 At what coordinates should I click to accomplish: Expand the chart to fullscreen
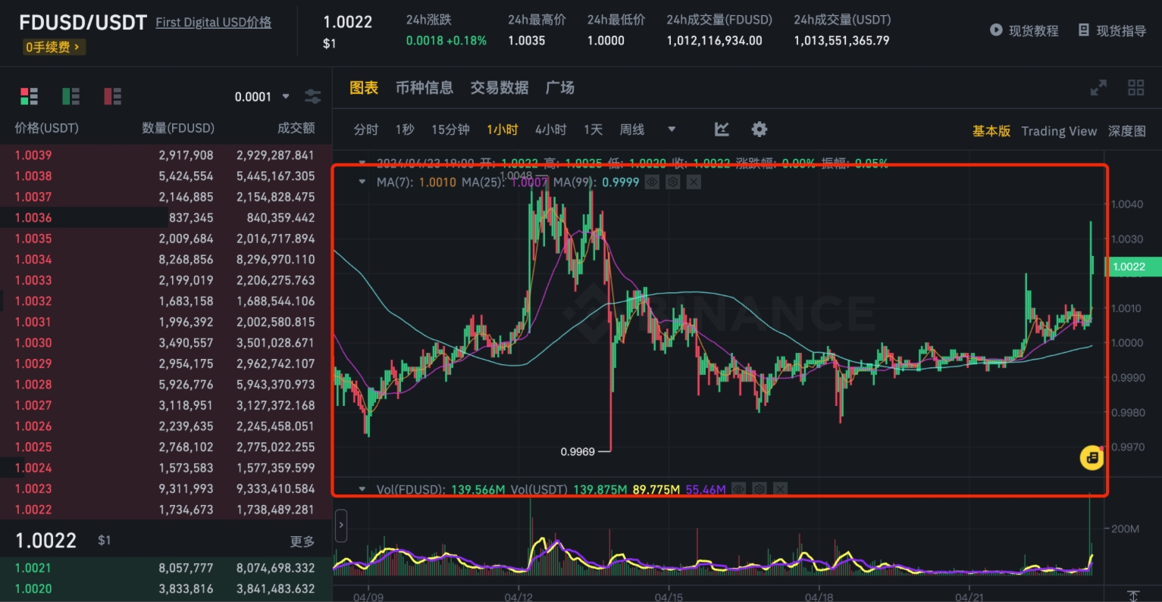(1098, 88)
